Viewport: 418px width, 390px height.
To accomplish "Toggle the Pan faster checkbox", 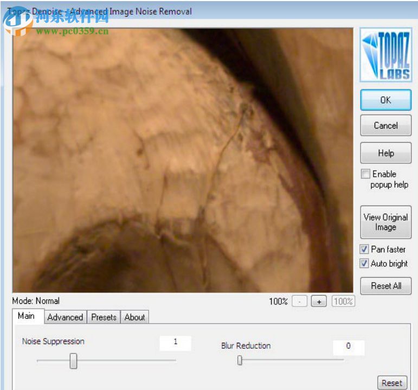I will pyautogui.click(x=364, y=249).
